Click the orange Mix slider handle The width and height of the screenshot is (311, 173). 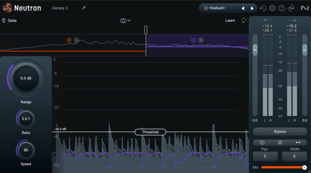(x=304, y=168)
